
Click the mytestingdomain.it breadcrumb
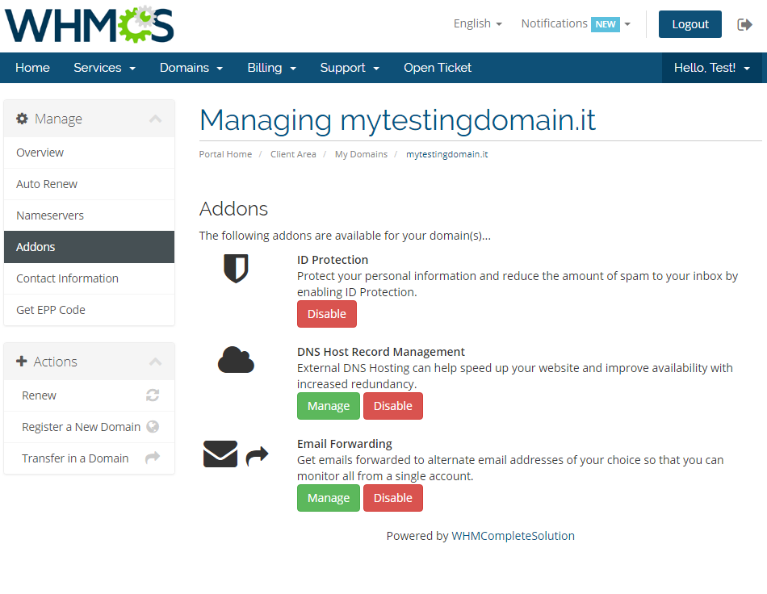(446, 154)
